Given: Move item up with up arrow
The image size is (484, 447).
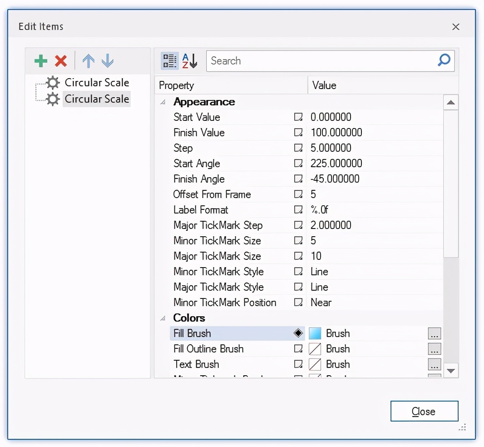Looking at the screenshot, I should tap(88, 61).
